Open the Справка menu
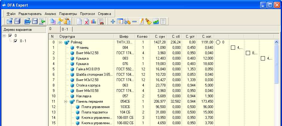Image resolution: width=282 pixels, height=126 pixels. [x=105, y=14]
